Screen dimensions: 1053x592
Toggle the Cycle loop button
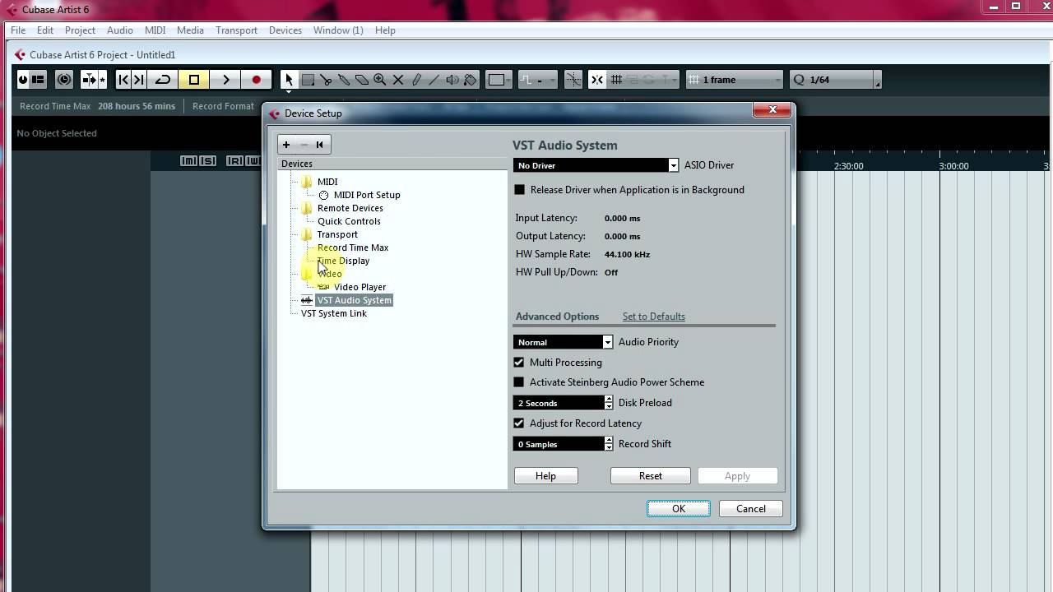click(x=163, y=80)
